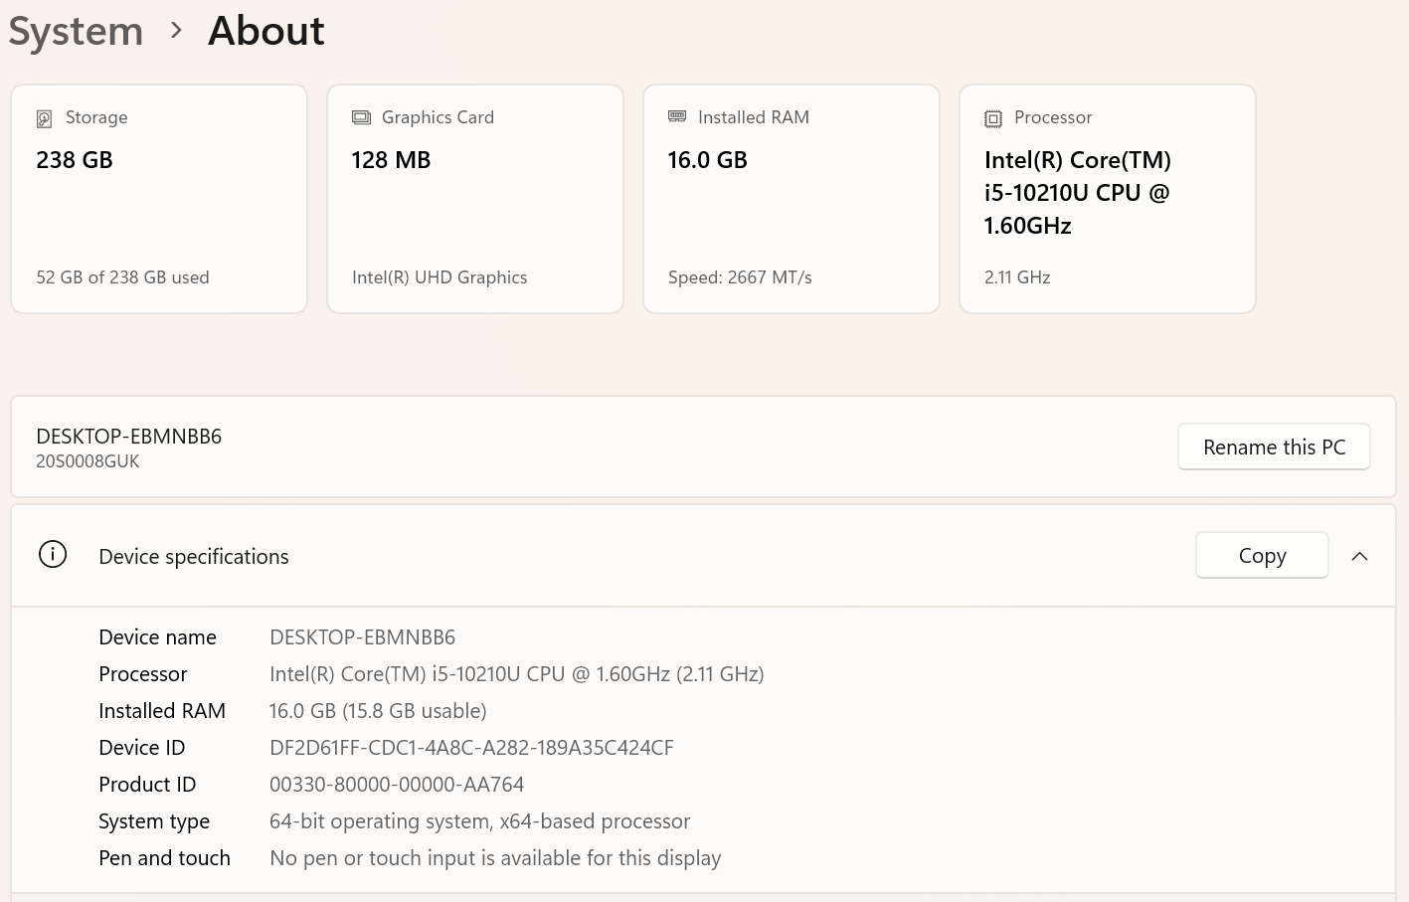The width and height of the screenshot is (1409, 902).
Task: Click the DESKTOP-EBMNBB6 PC name header
Action: pyautogui.click(x=129, y=437)
